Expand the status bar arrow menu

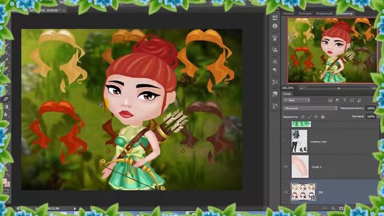pyautogui.click(x=74, y=208)
